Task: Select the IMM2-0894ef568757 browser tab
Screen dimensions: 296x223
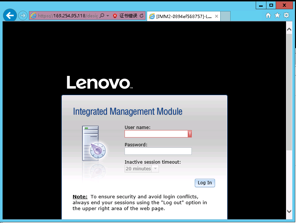Action: pos(184,16)
